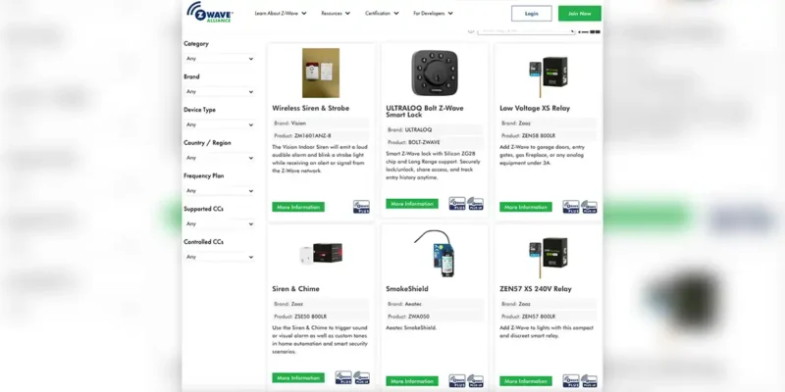Open the For Developers menu
This screenshot has width=785, height=392.
pos(433,14)
